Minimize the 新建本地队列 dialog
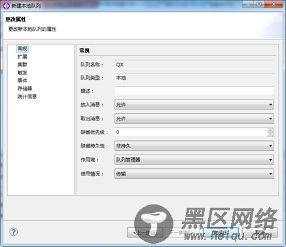 pyautogui.click(x=248, y=5)
